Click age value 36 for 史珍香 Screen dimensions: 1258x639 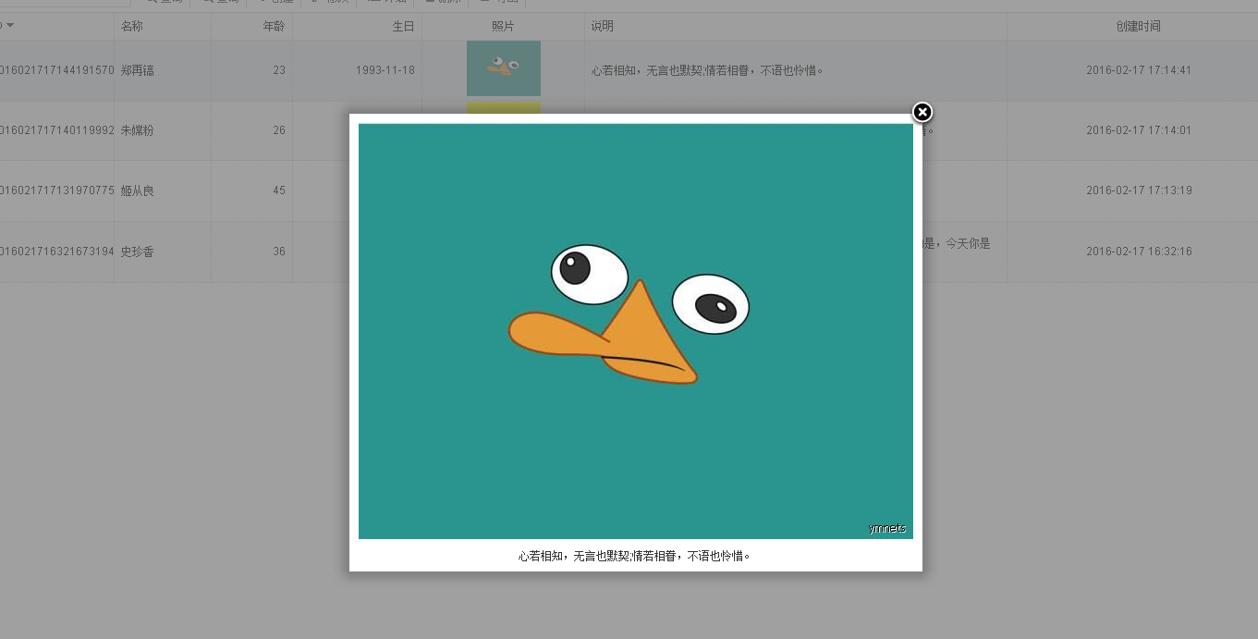click(x=279, y=252)
